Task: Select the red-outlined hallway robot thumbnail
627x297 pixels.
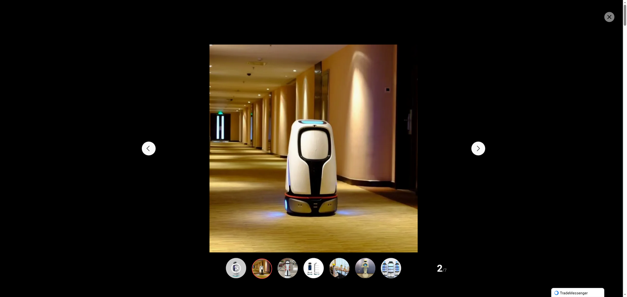Action: click(262, 268)
